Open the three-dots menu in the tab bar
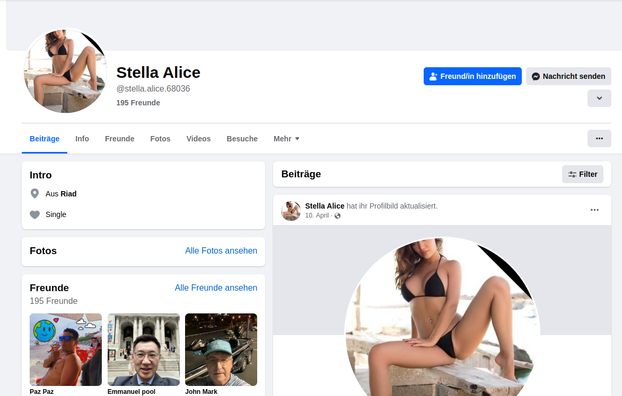 [599, 139]
